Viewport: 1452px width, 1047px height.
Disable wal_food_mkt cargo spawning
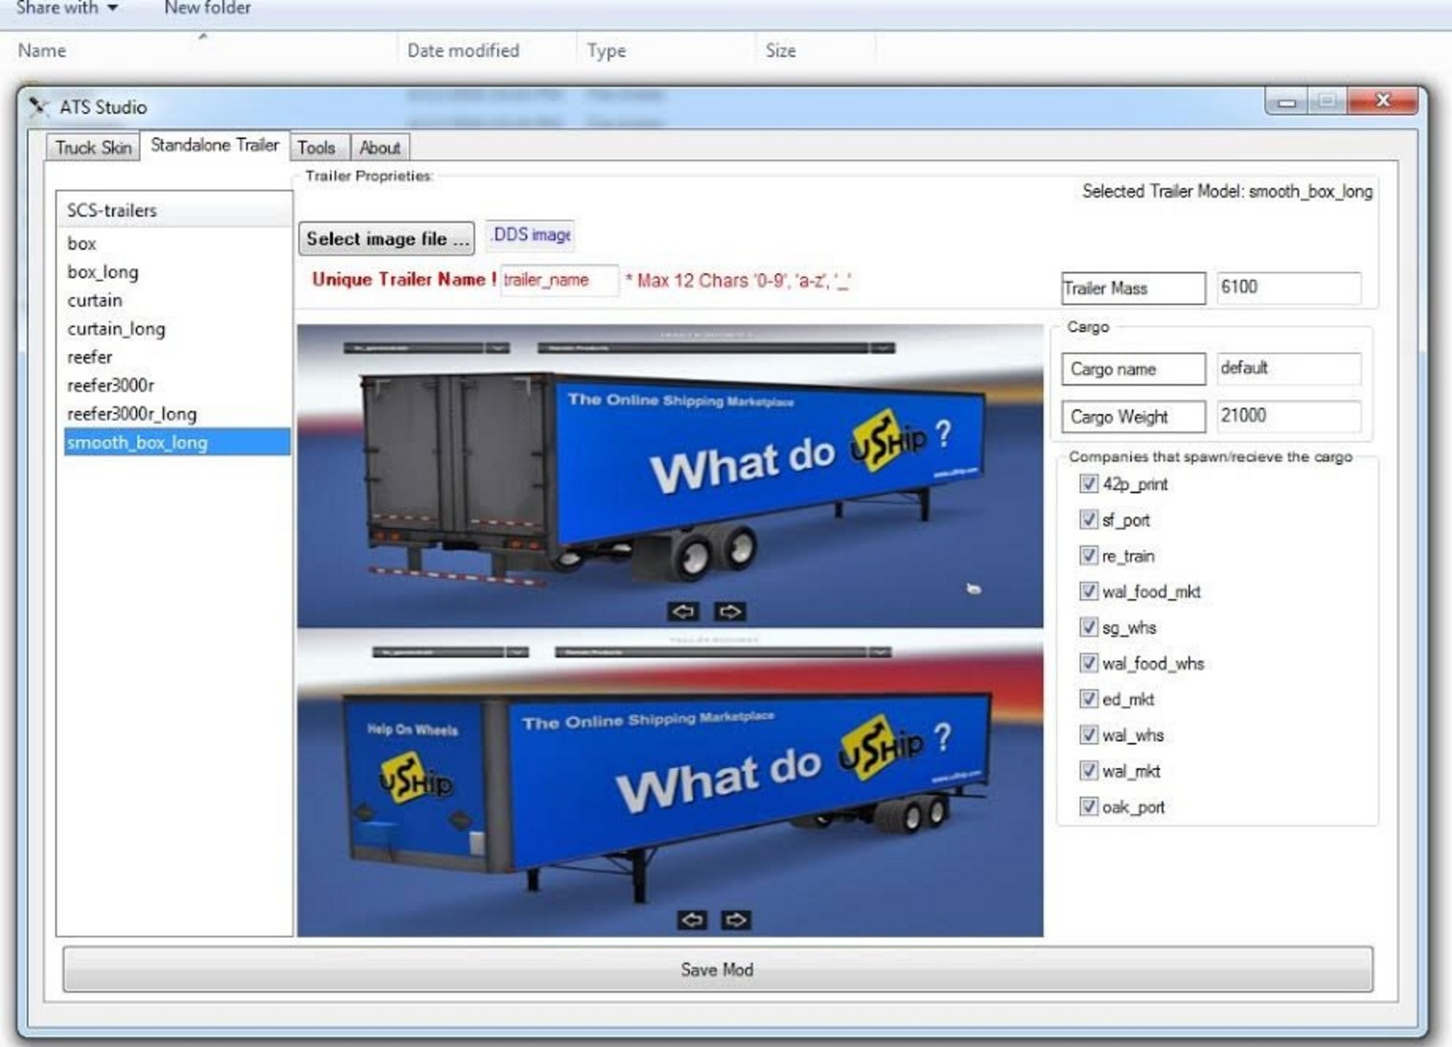coord(1089,592)
